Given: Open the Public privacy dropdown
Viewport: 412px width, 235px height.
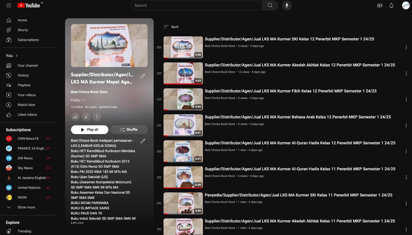Looking at the screenshot, I should click(78, 100).
